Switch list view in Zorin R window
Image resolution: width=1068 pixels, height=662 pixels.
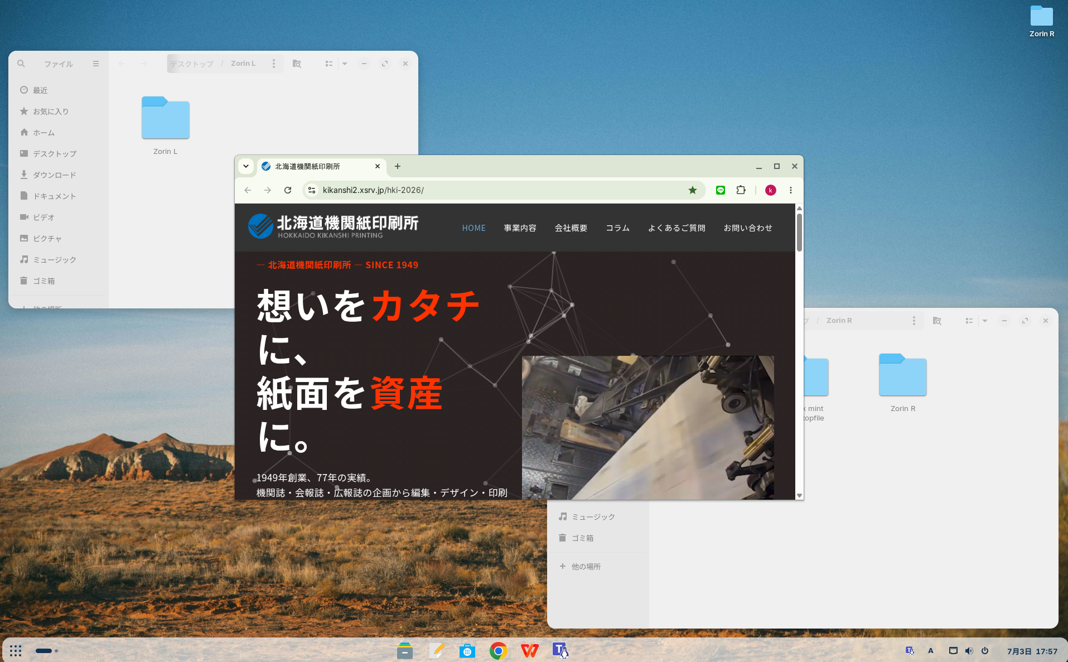(x=969, y=321)
